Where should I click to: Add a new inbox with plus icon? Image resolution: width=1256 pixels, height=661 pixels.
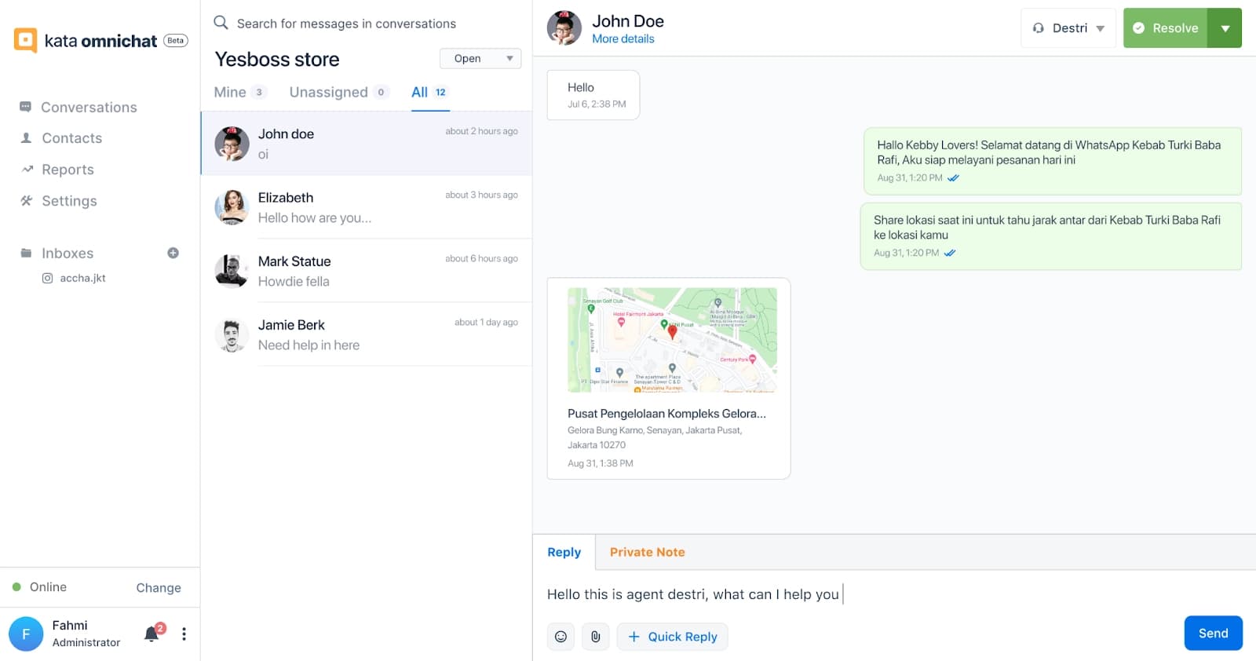[x=173, y=253]
